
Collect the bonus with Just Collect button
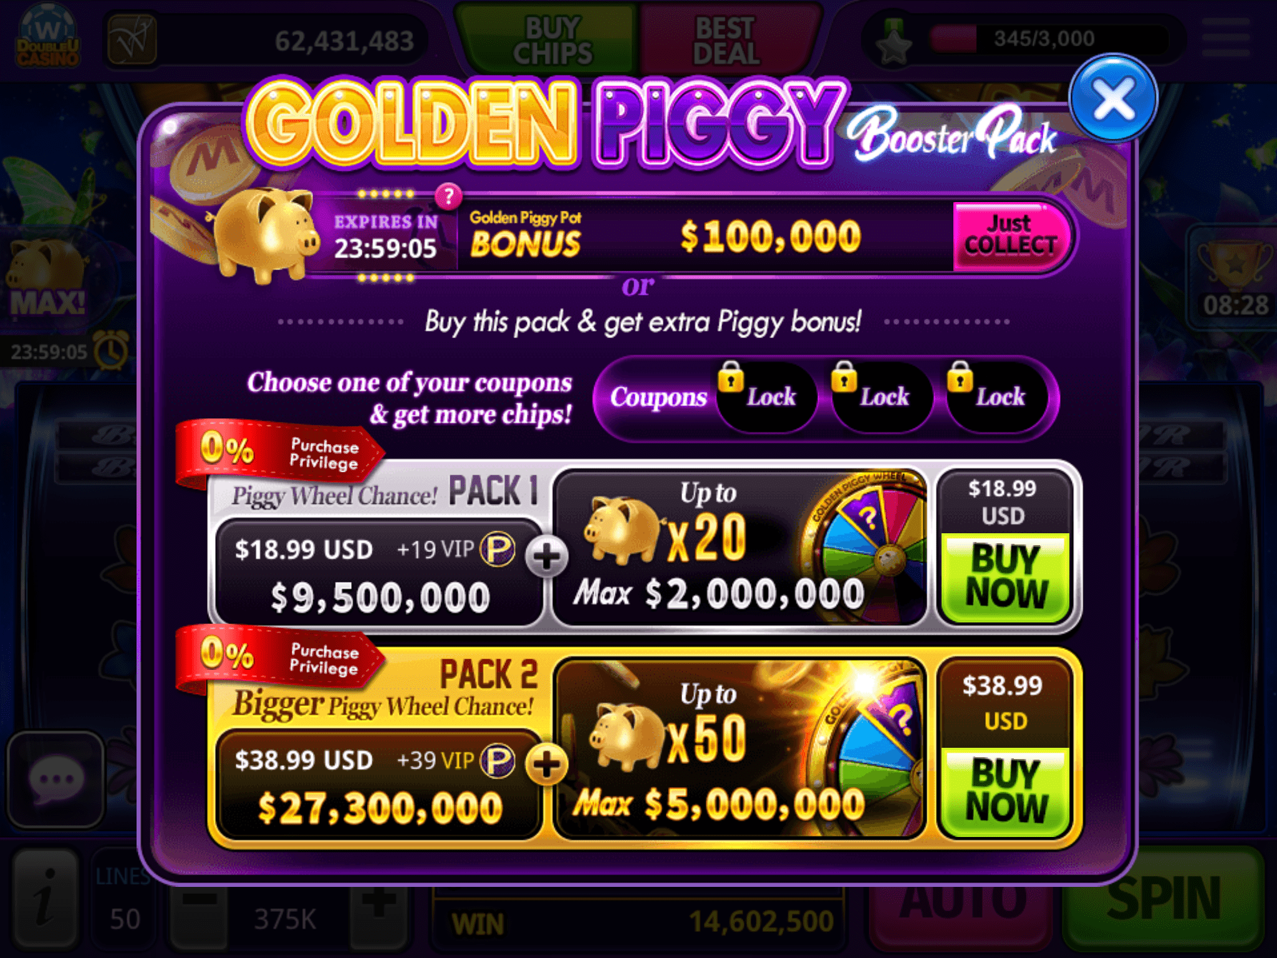[1010, 236]
